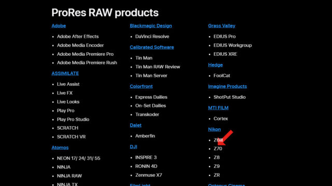332x186 pixels.
Task: Select the RONIN 4D item
Action: click(x=146, y=166)
